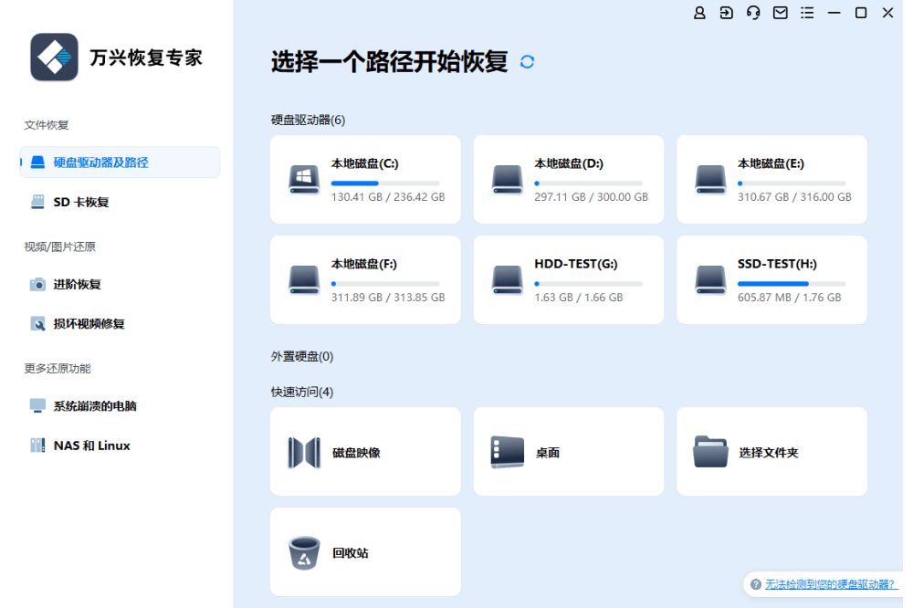Click the refresh icon beside the title
913x608 pixels.
click(527, 62)
